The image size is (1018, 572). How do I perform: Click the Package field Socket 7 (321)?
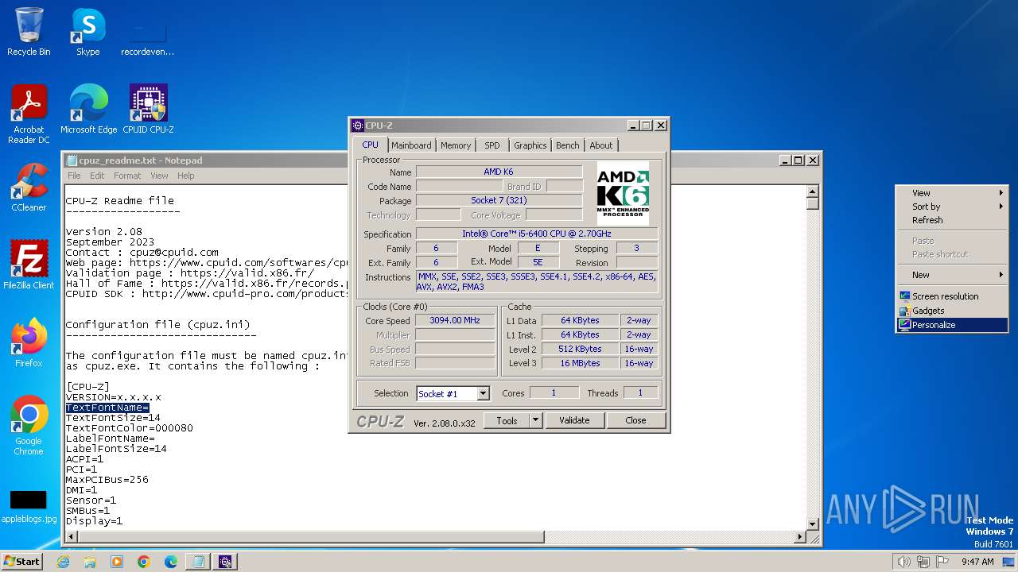(x=499, y=200)
